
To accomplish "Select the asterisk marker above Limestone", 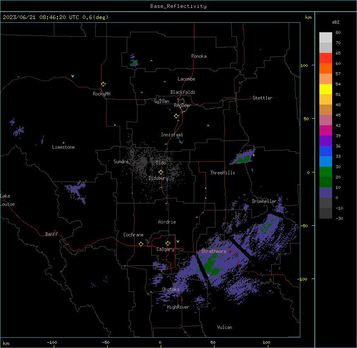I will (x=63, y=143).
